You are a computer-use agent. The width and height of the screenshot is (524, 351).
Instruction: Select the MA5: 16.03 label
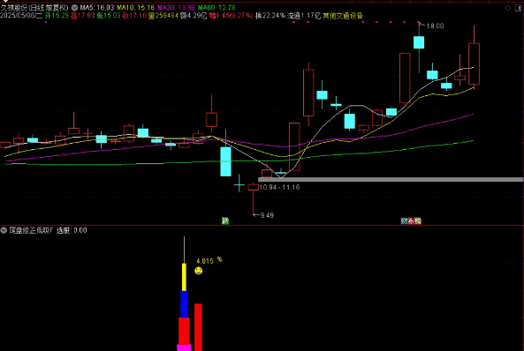pos(97,7)
